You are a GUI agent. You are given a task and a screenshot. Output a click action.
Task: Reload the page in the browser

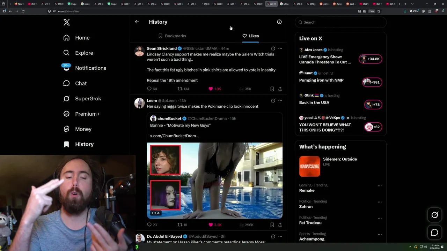click(23, 11)
